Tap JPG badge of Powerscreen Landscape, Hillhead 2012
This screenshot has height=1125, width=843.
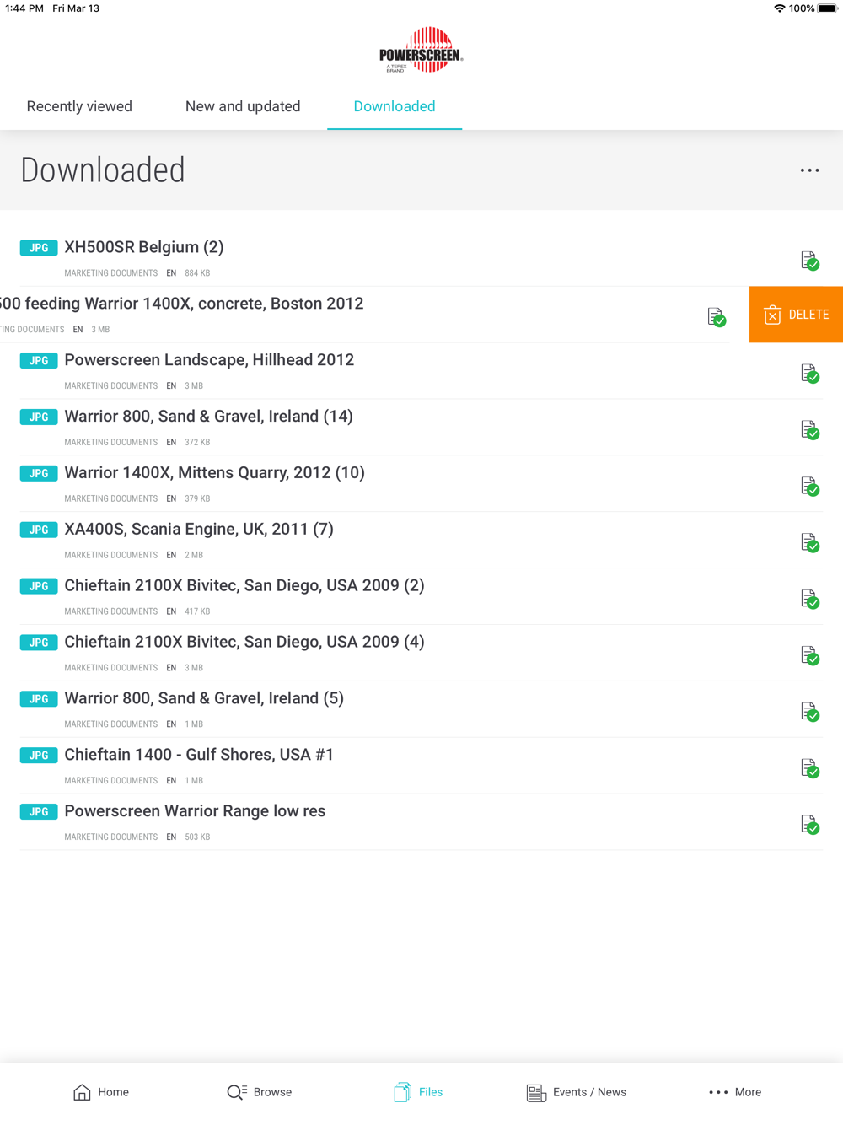click(x=39, y=361)
